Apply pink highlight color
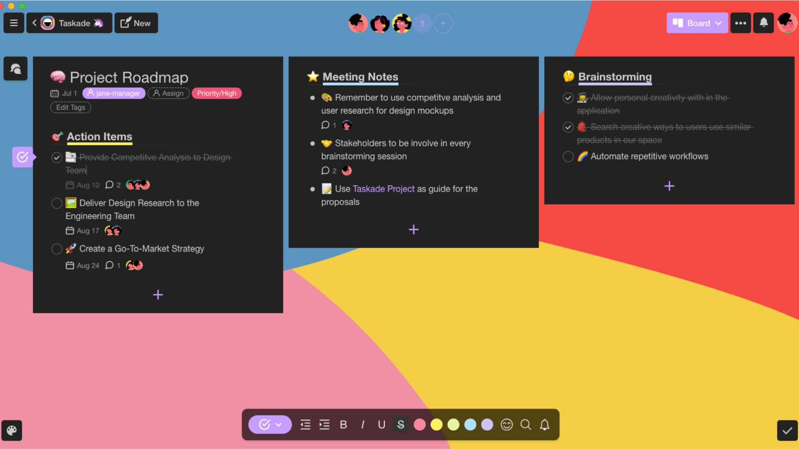Screen dimensions: 799x449 pyautogui.click(x=419, y=424)
